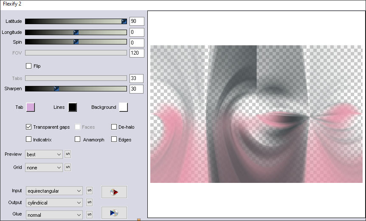
Task: Open the Tab color swatch
Action: (x=31, y=107)
